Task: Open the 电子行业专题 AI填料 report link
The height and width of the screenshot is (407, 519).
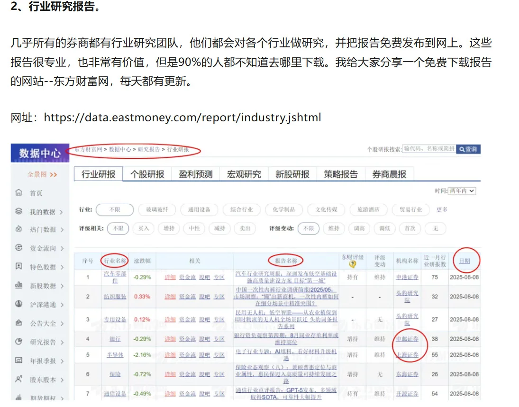Action: 286,354
